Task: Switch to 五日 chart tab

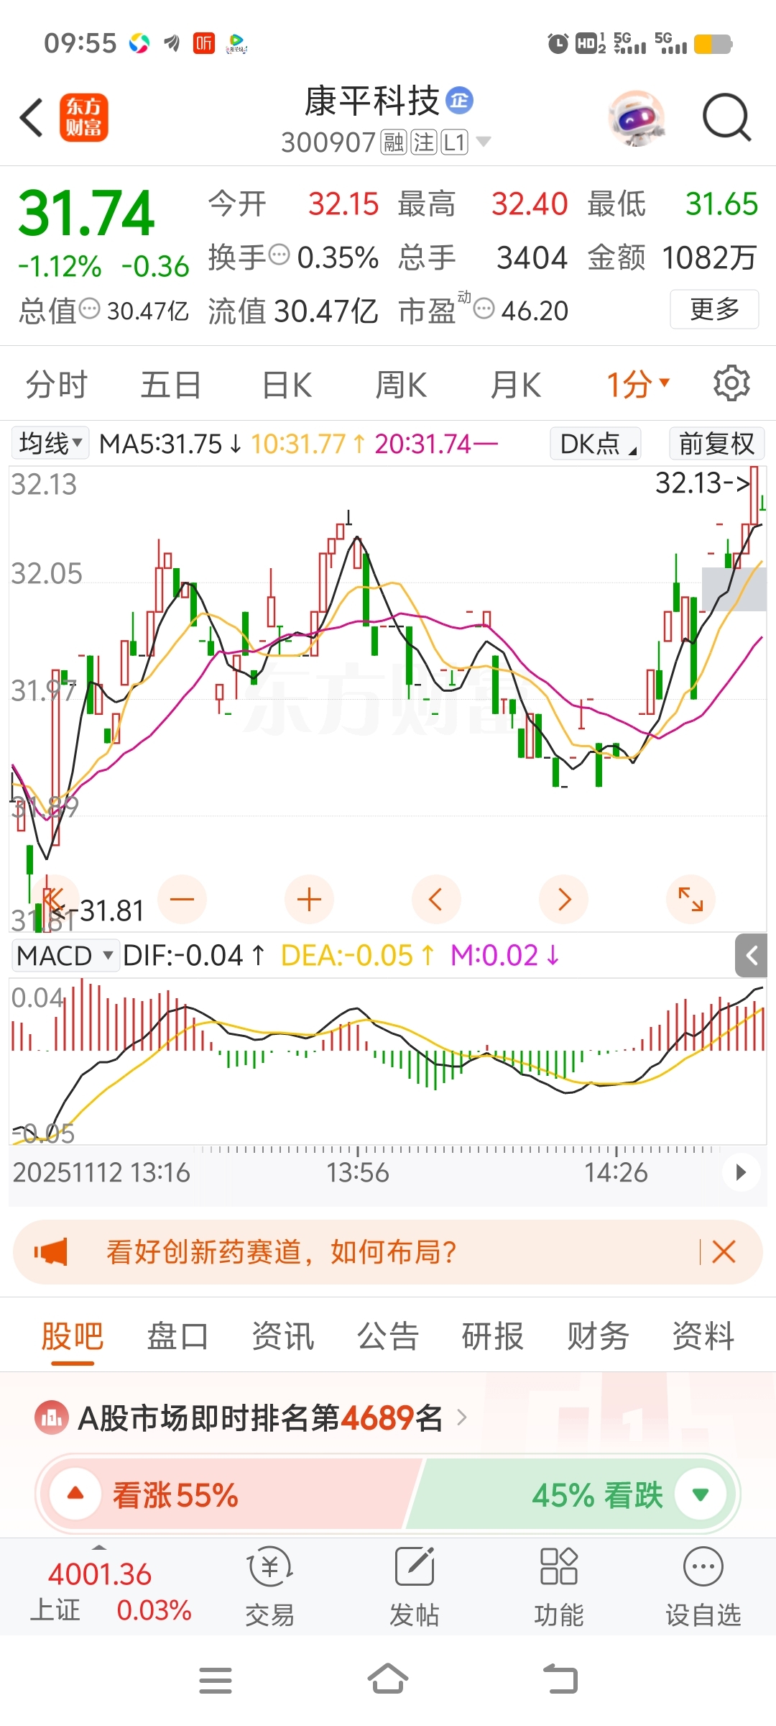Action: (171, 384)
